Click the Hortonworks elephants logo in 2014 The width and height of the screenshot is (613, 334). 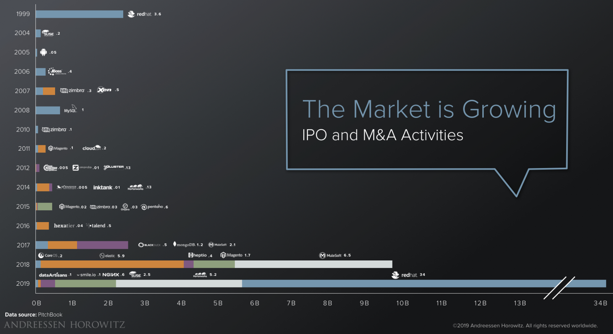(x=135, y=187)
